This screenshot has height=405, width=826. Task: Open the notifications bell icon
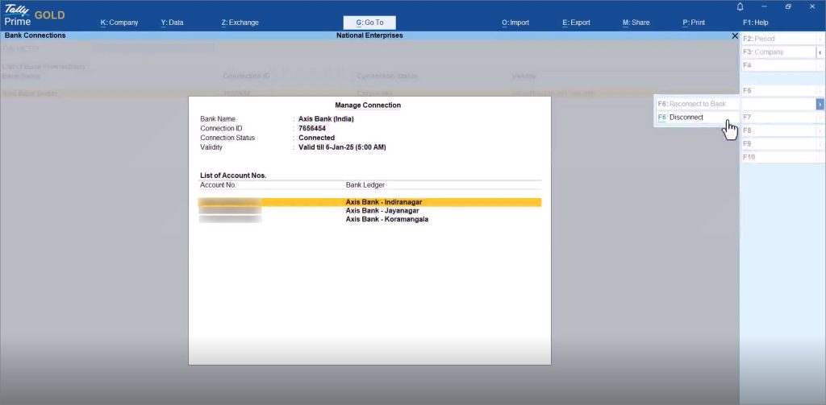(740, 6)
